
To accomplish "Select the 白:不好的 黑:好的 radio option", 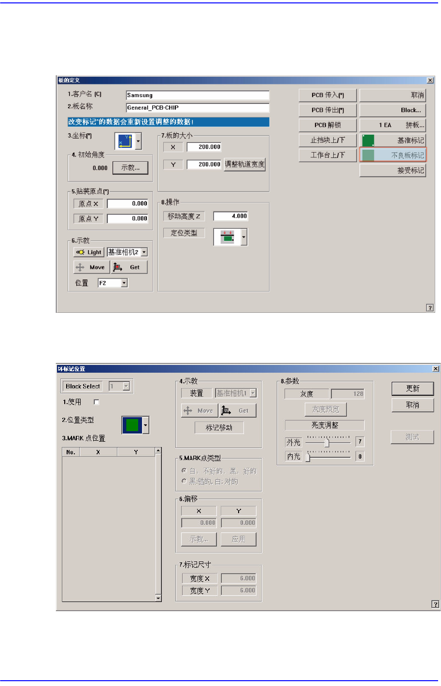I will click(x=184, y=470).
